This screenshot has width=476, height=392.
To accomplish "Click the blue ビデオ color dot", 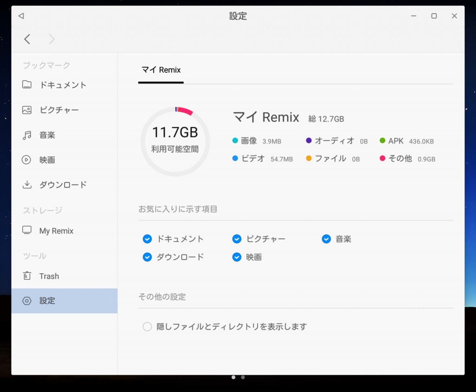I will (235, 158).
